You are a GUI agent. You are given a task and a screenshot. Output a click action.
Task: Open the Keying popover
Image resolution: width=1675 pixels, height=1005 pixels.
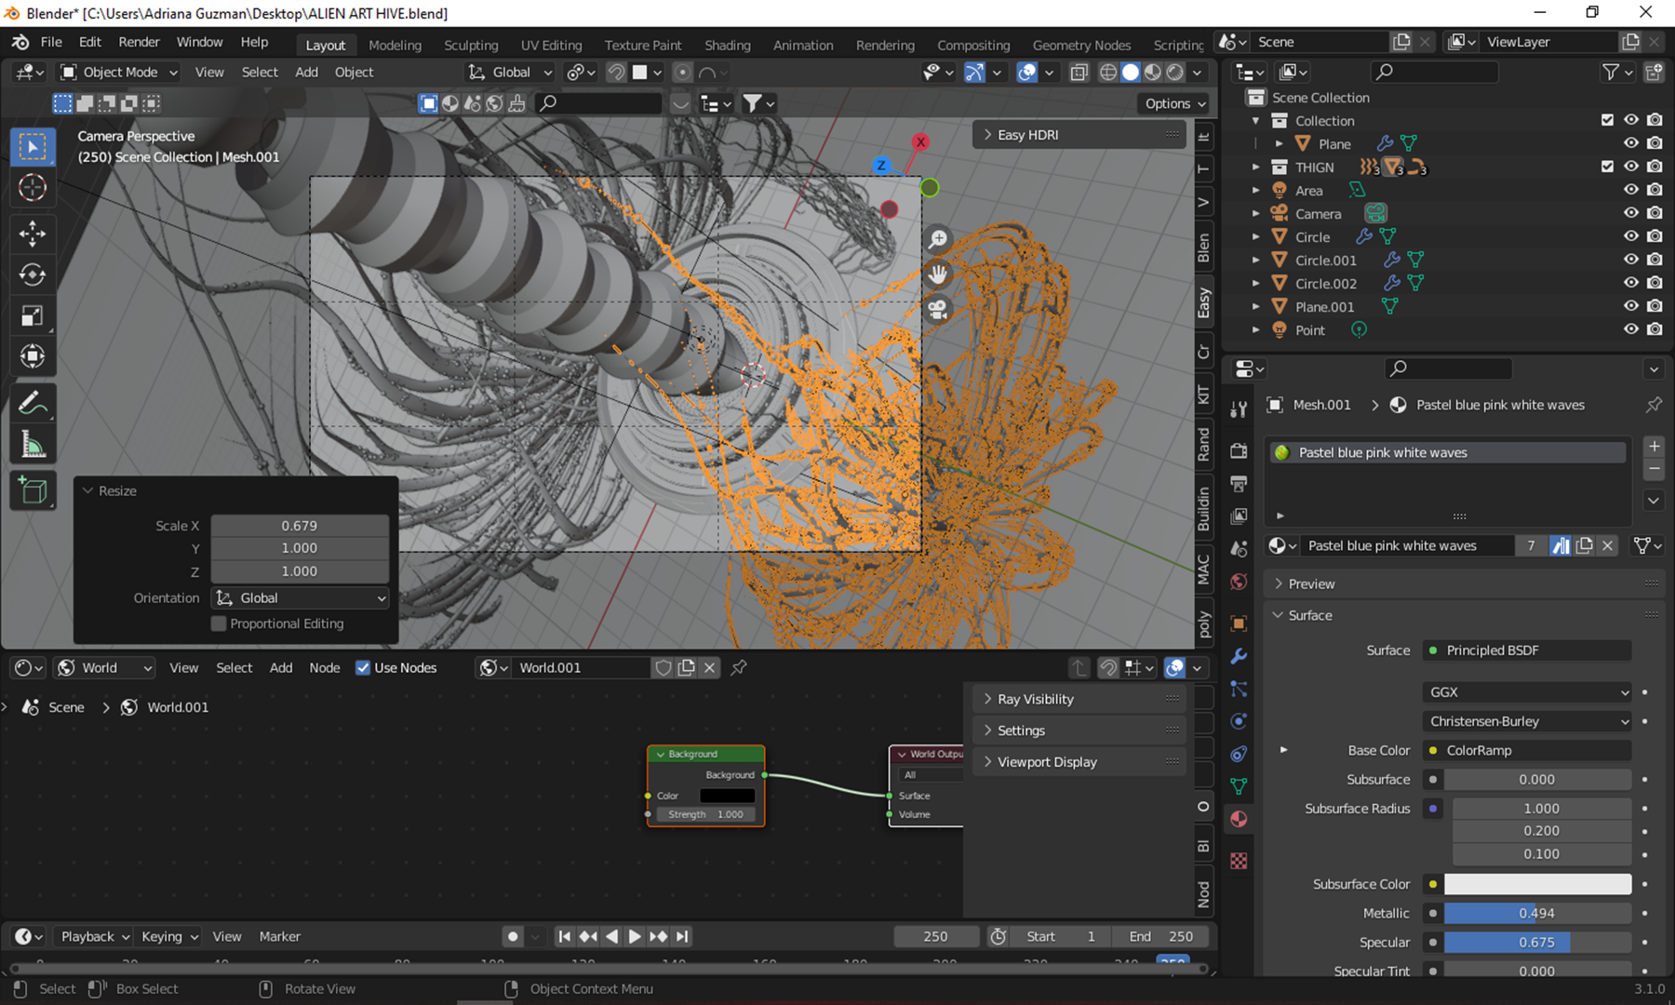tap(168, 937)
